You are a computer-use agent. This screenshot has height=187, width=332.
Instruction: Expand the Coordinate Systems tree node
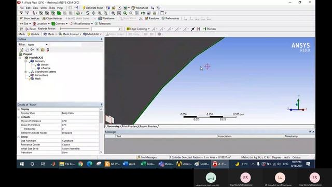pos(25,72)
